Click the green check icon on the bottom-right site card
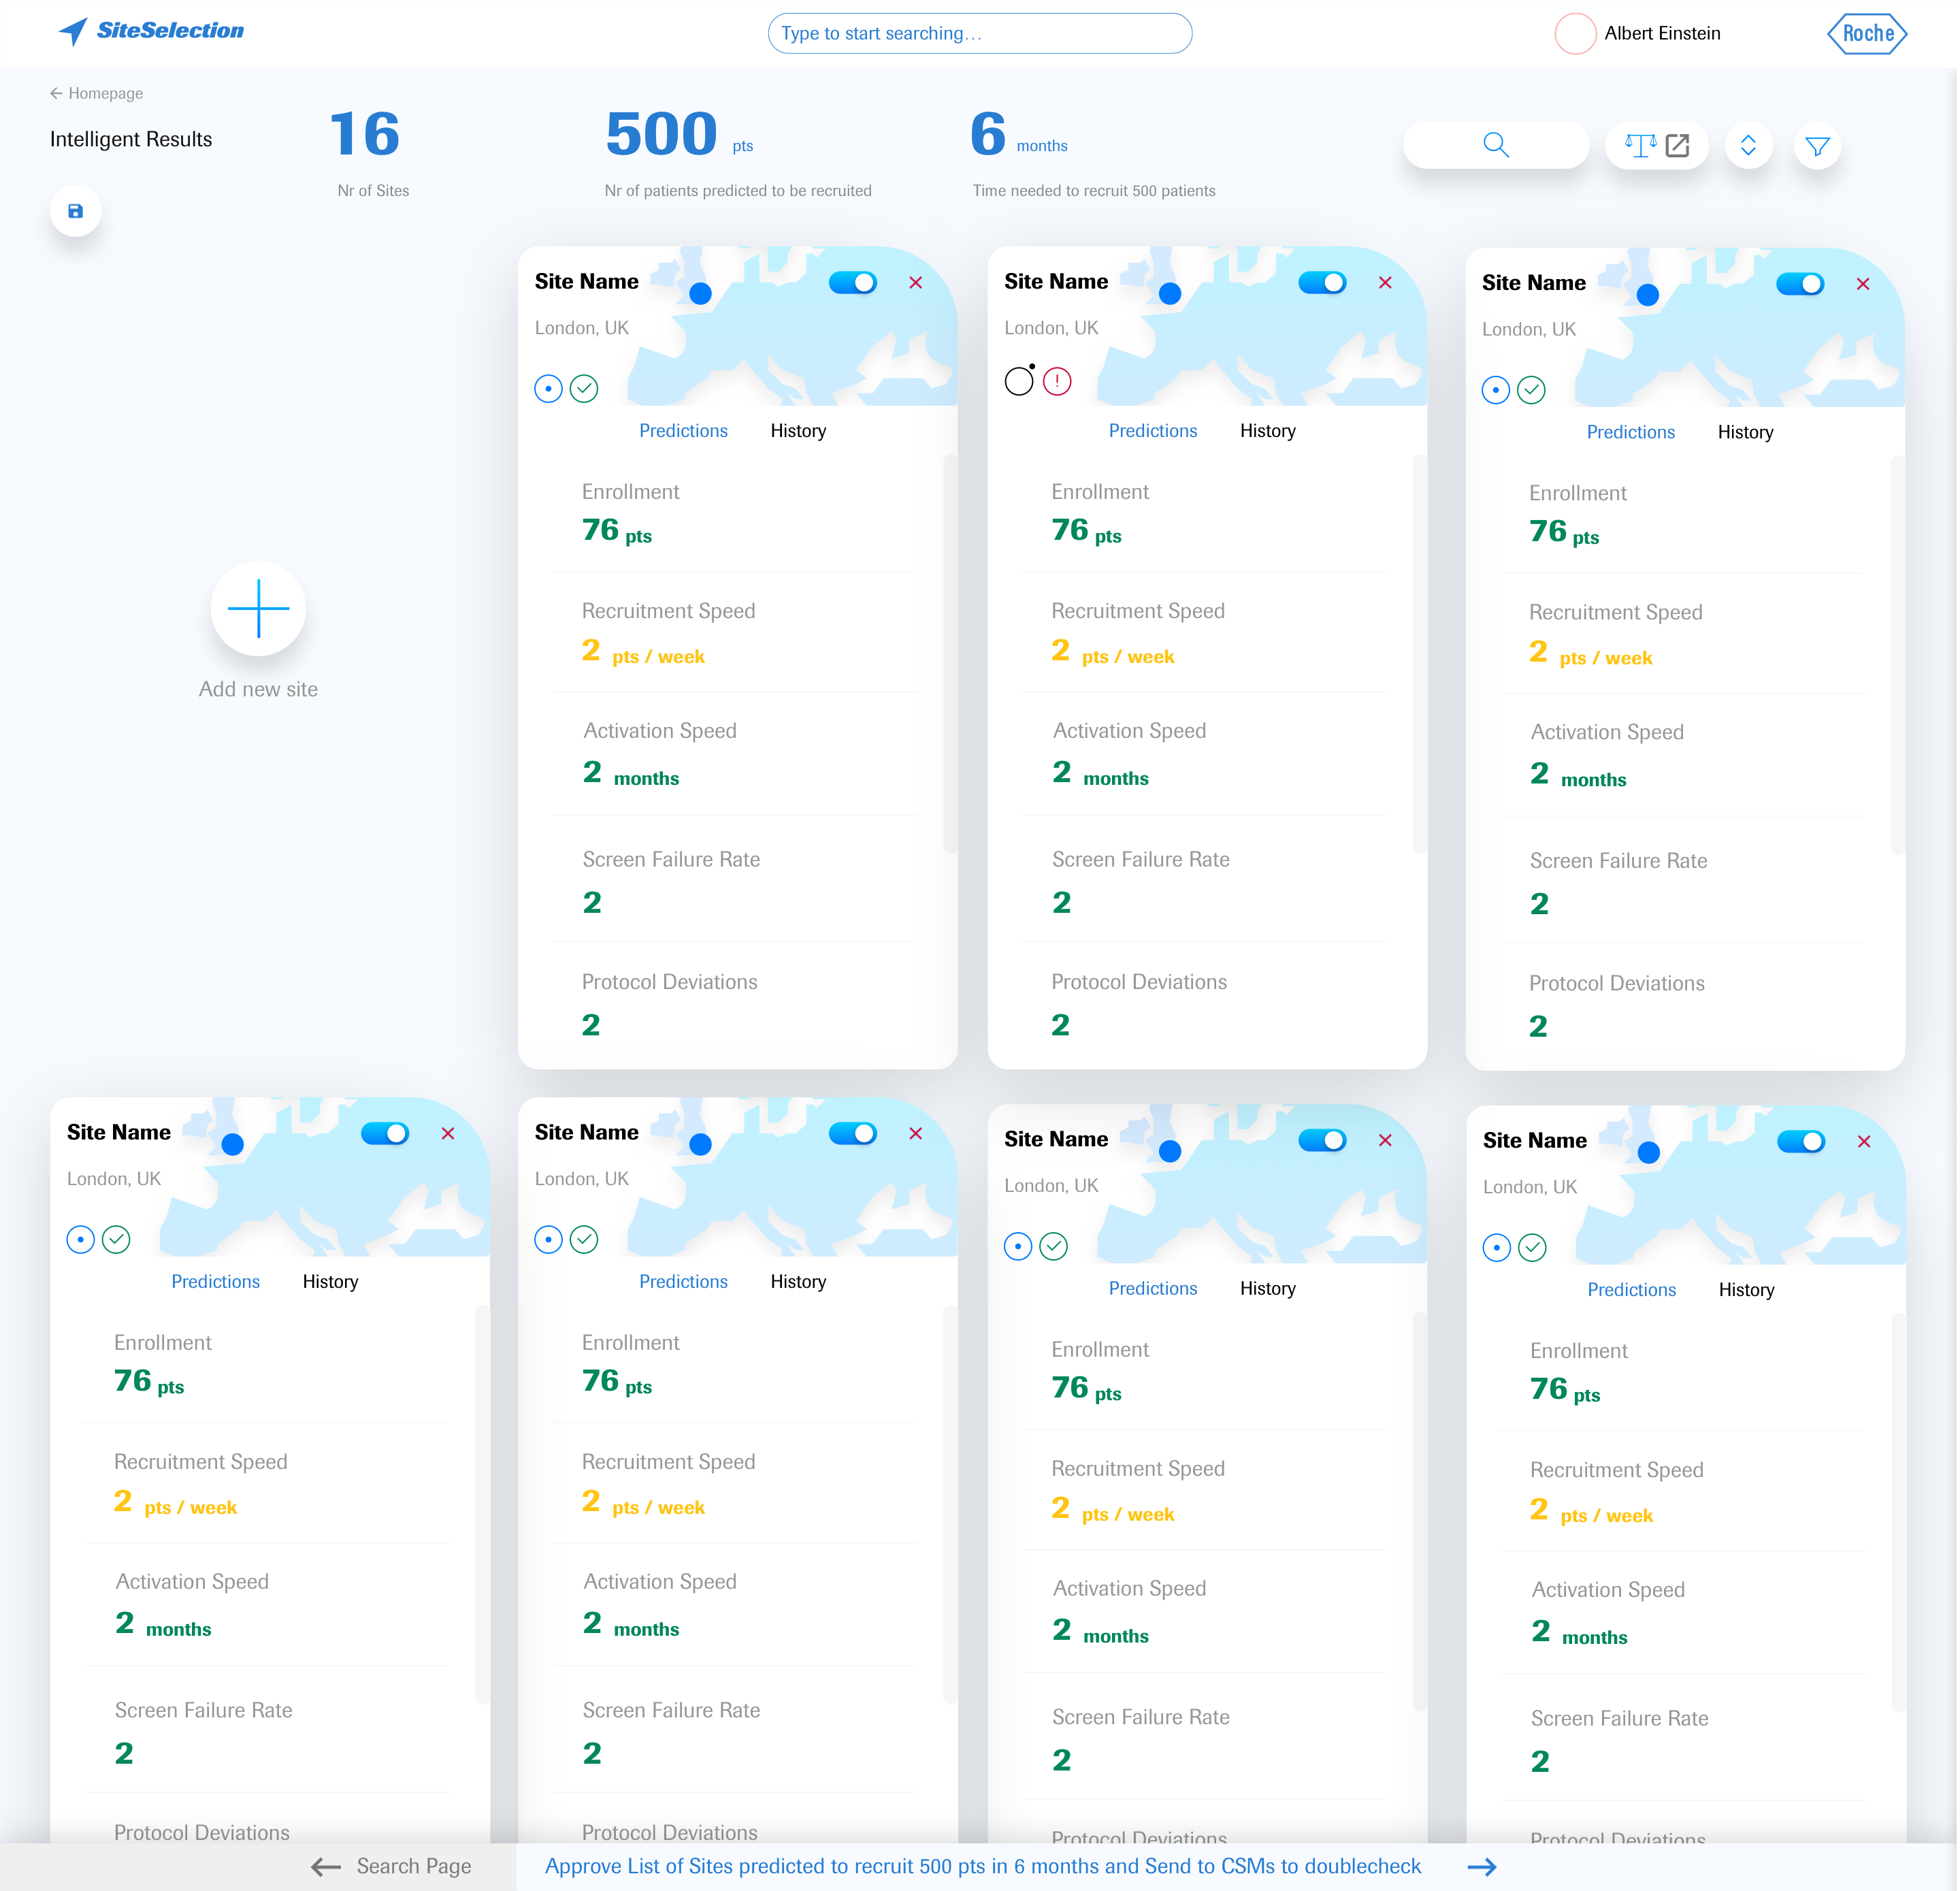The width and height of the screenshot is (1960, 1891). click(x=1532, y=1247)
